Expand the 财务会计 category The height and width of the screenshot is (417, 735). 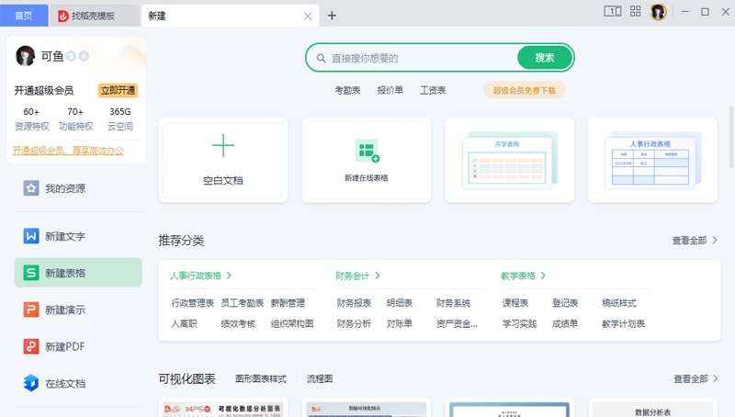tap(357, 276)
